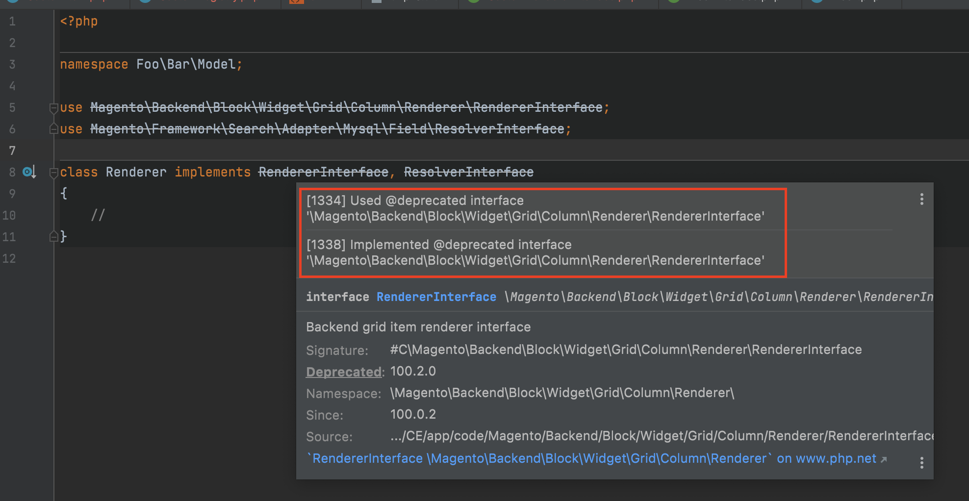Image resolution: width=969 pixels, height=501 pixels.
Task: Click the Deprecated tag link in the documentation
Action: [344, 372]
